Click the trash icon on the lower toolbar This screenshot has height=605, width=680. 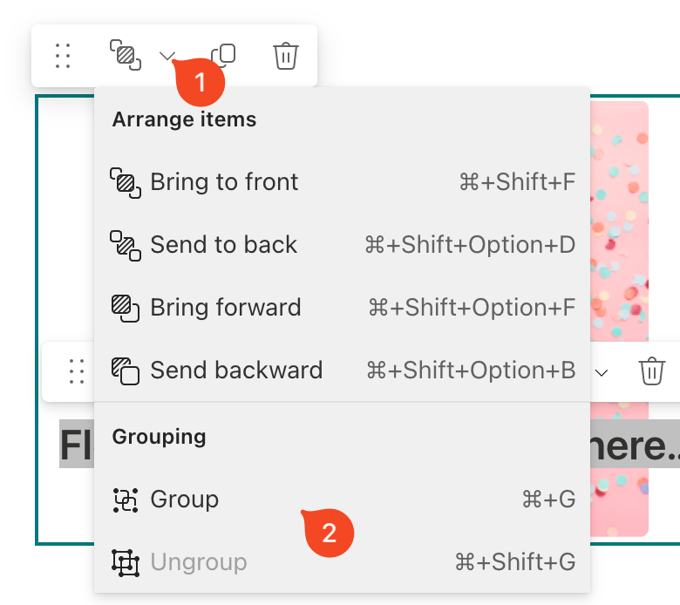tap(652, 371)
